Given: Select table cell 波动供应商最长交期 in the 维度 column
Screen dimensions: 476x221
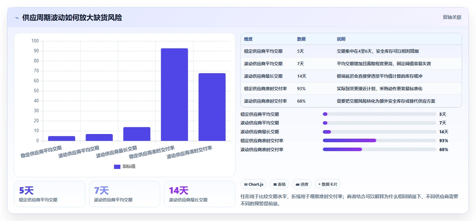Looking at the screenshot, I should click(x=263, y=76).
